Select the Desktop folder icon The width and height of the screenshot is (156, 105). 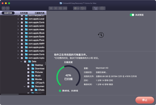coord(33,65)
